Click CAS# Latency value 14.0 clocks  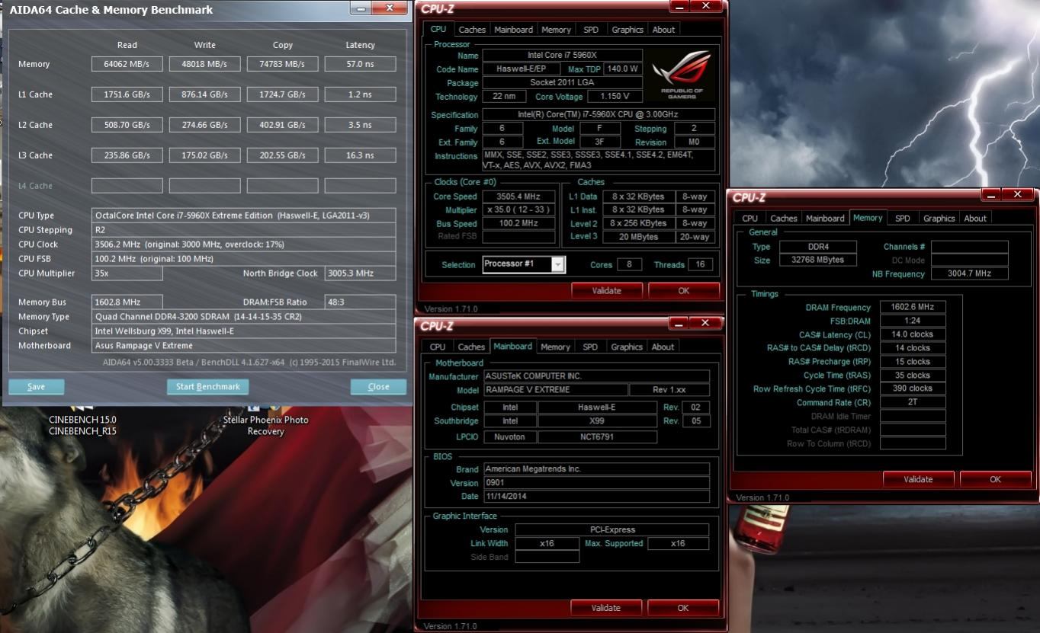913,334
